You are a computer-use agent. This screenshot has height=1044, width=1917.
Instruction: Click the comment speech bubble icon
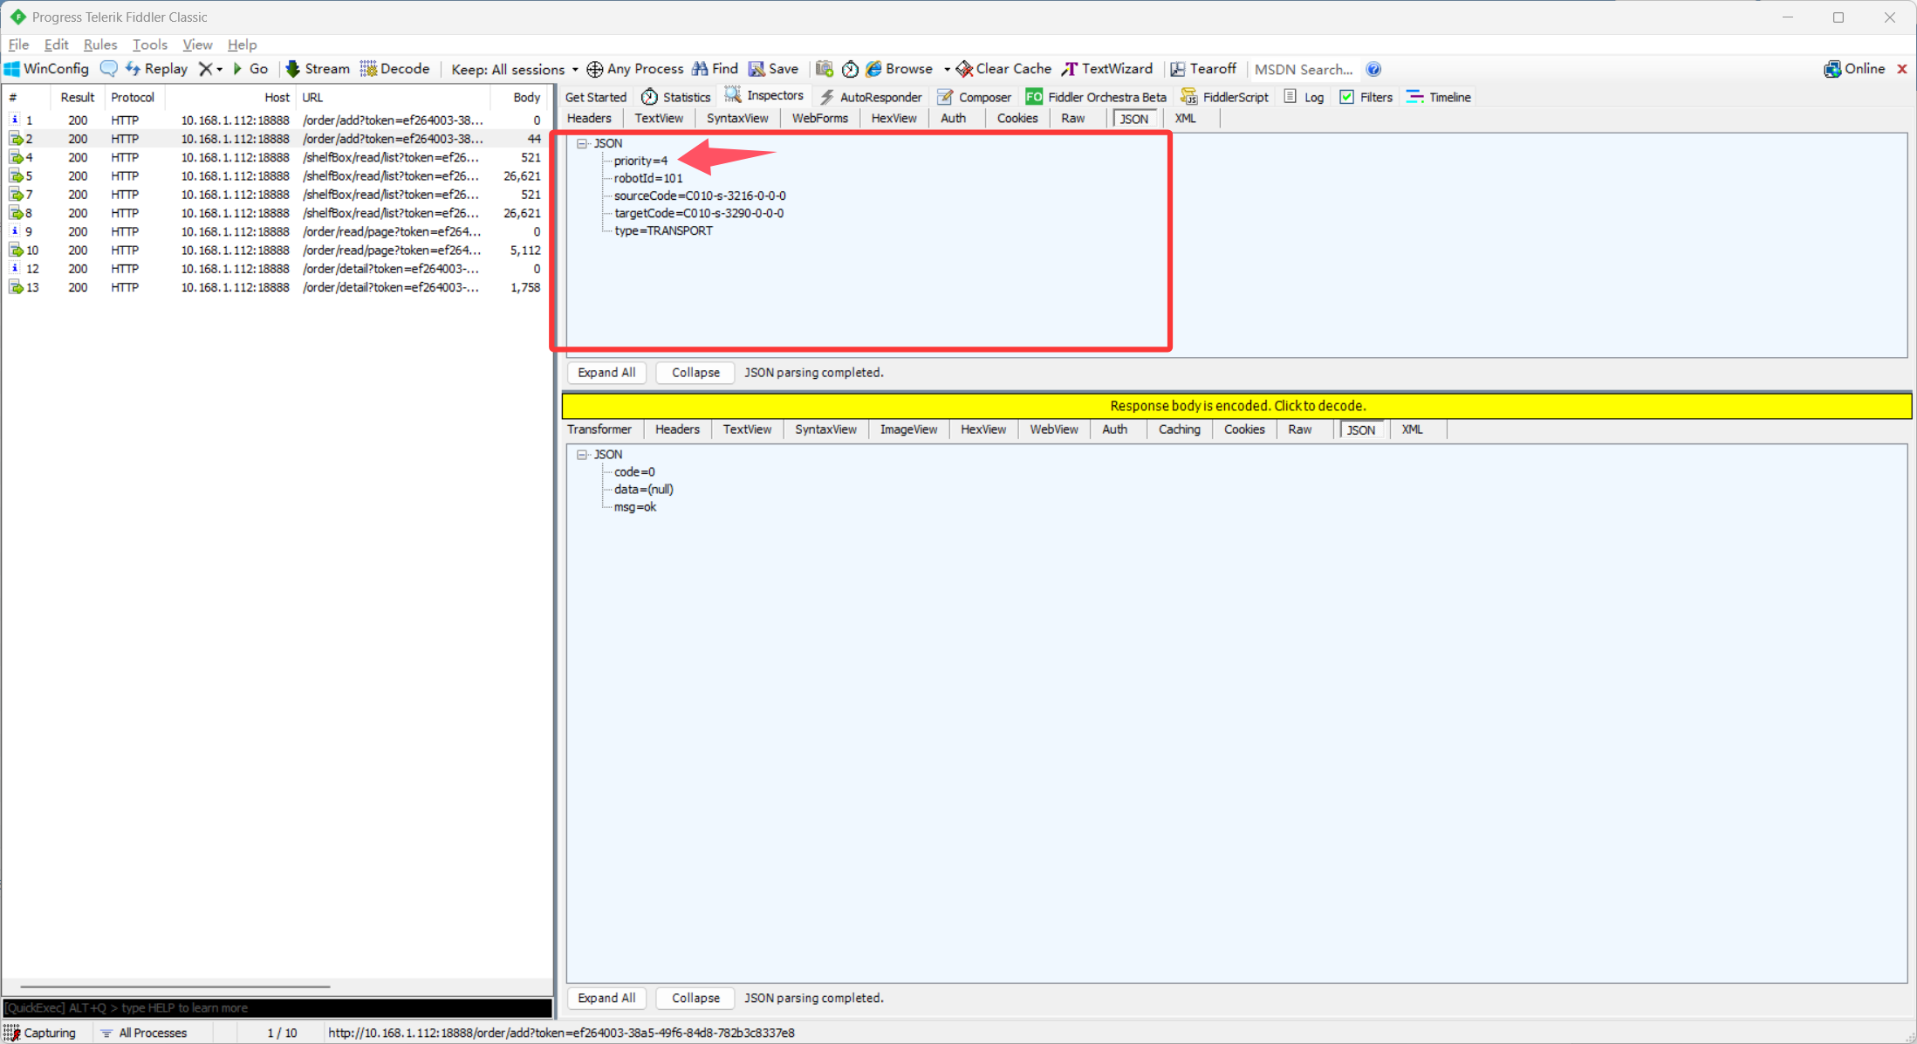[x=109, y=69]
